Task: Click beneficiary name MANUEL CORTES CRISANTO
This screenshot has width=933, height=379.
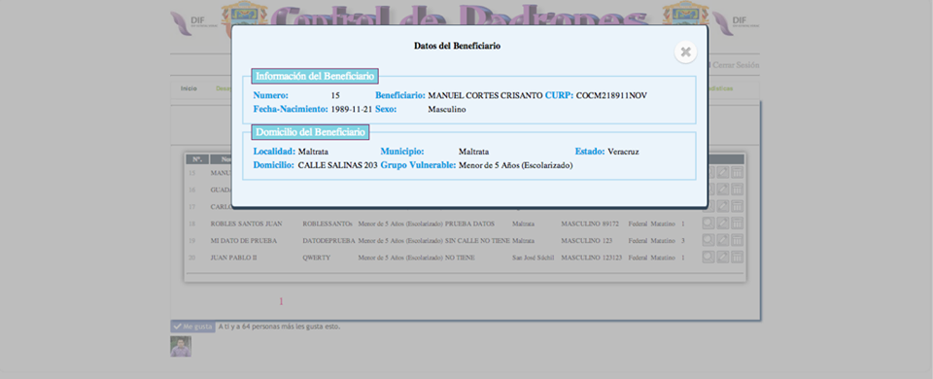Action: pyautogui.click(x=486, y=96)
